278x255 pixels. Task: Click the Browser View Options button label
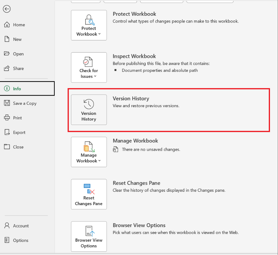click(89, 243)
